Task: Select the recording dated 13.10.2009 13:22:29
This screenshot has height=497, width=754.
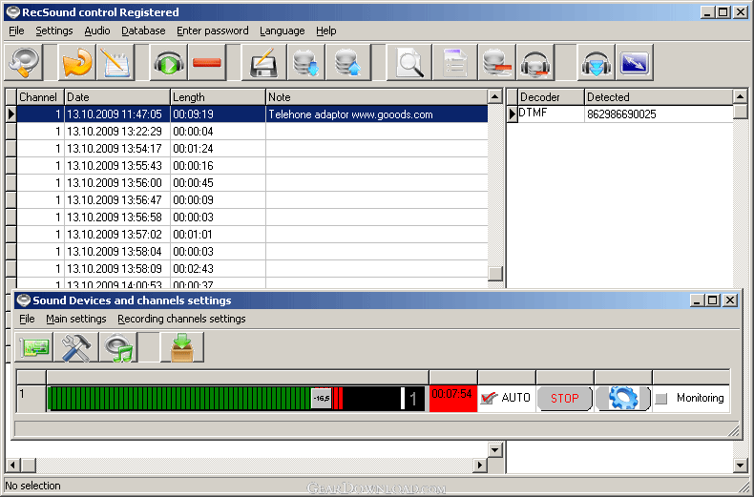Action: (252, 132)
